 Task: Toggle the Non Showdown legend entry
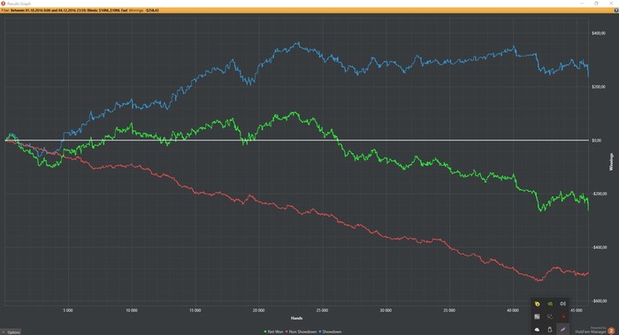coord(301,331)
